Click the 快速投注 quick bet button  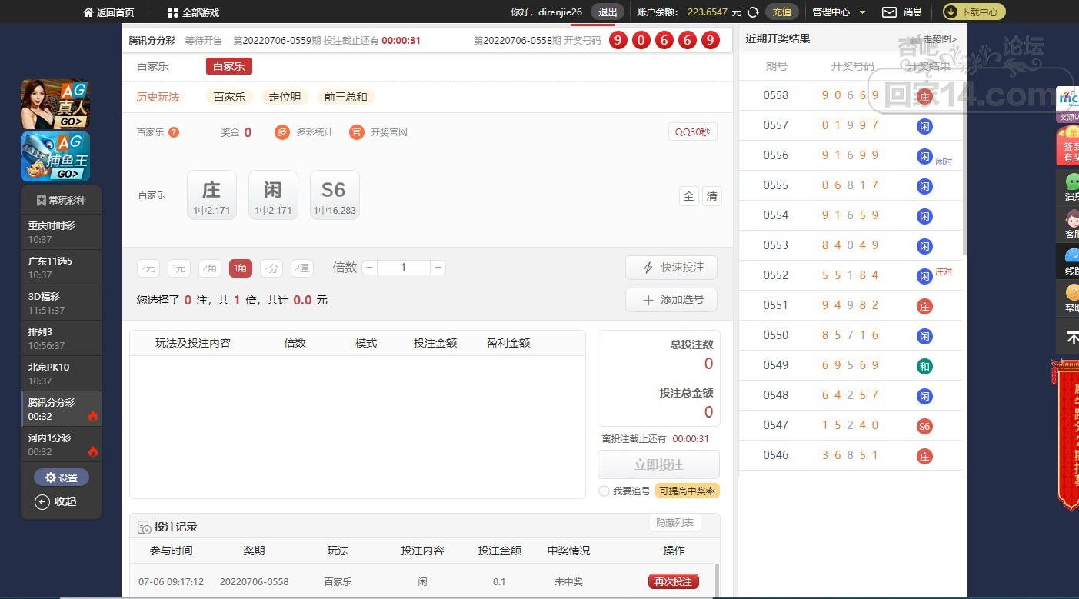click(671, 267)
